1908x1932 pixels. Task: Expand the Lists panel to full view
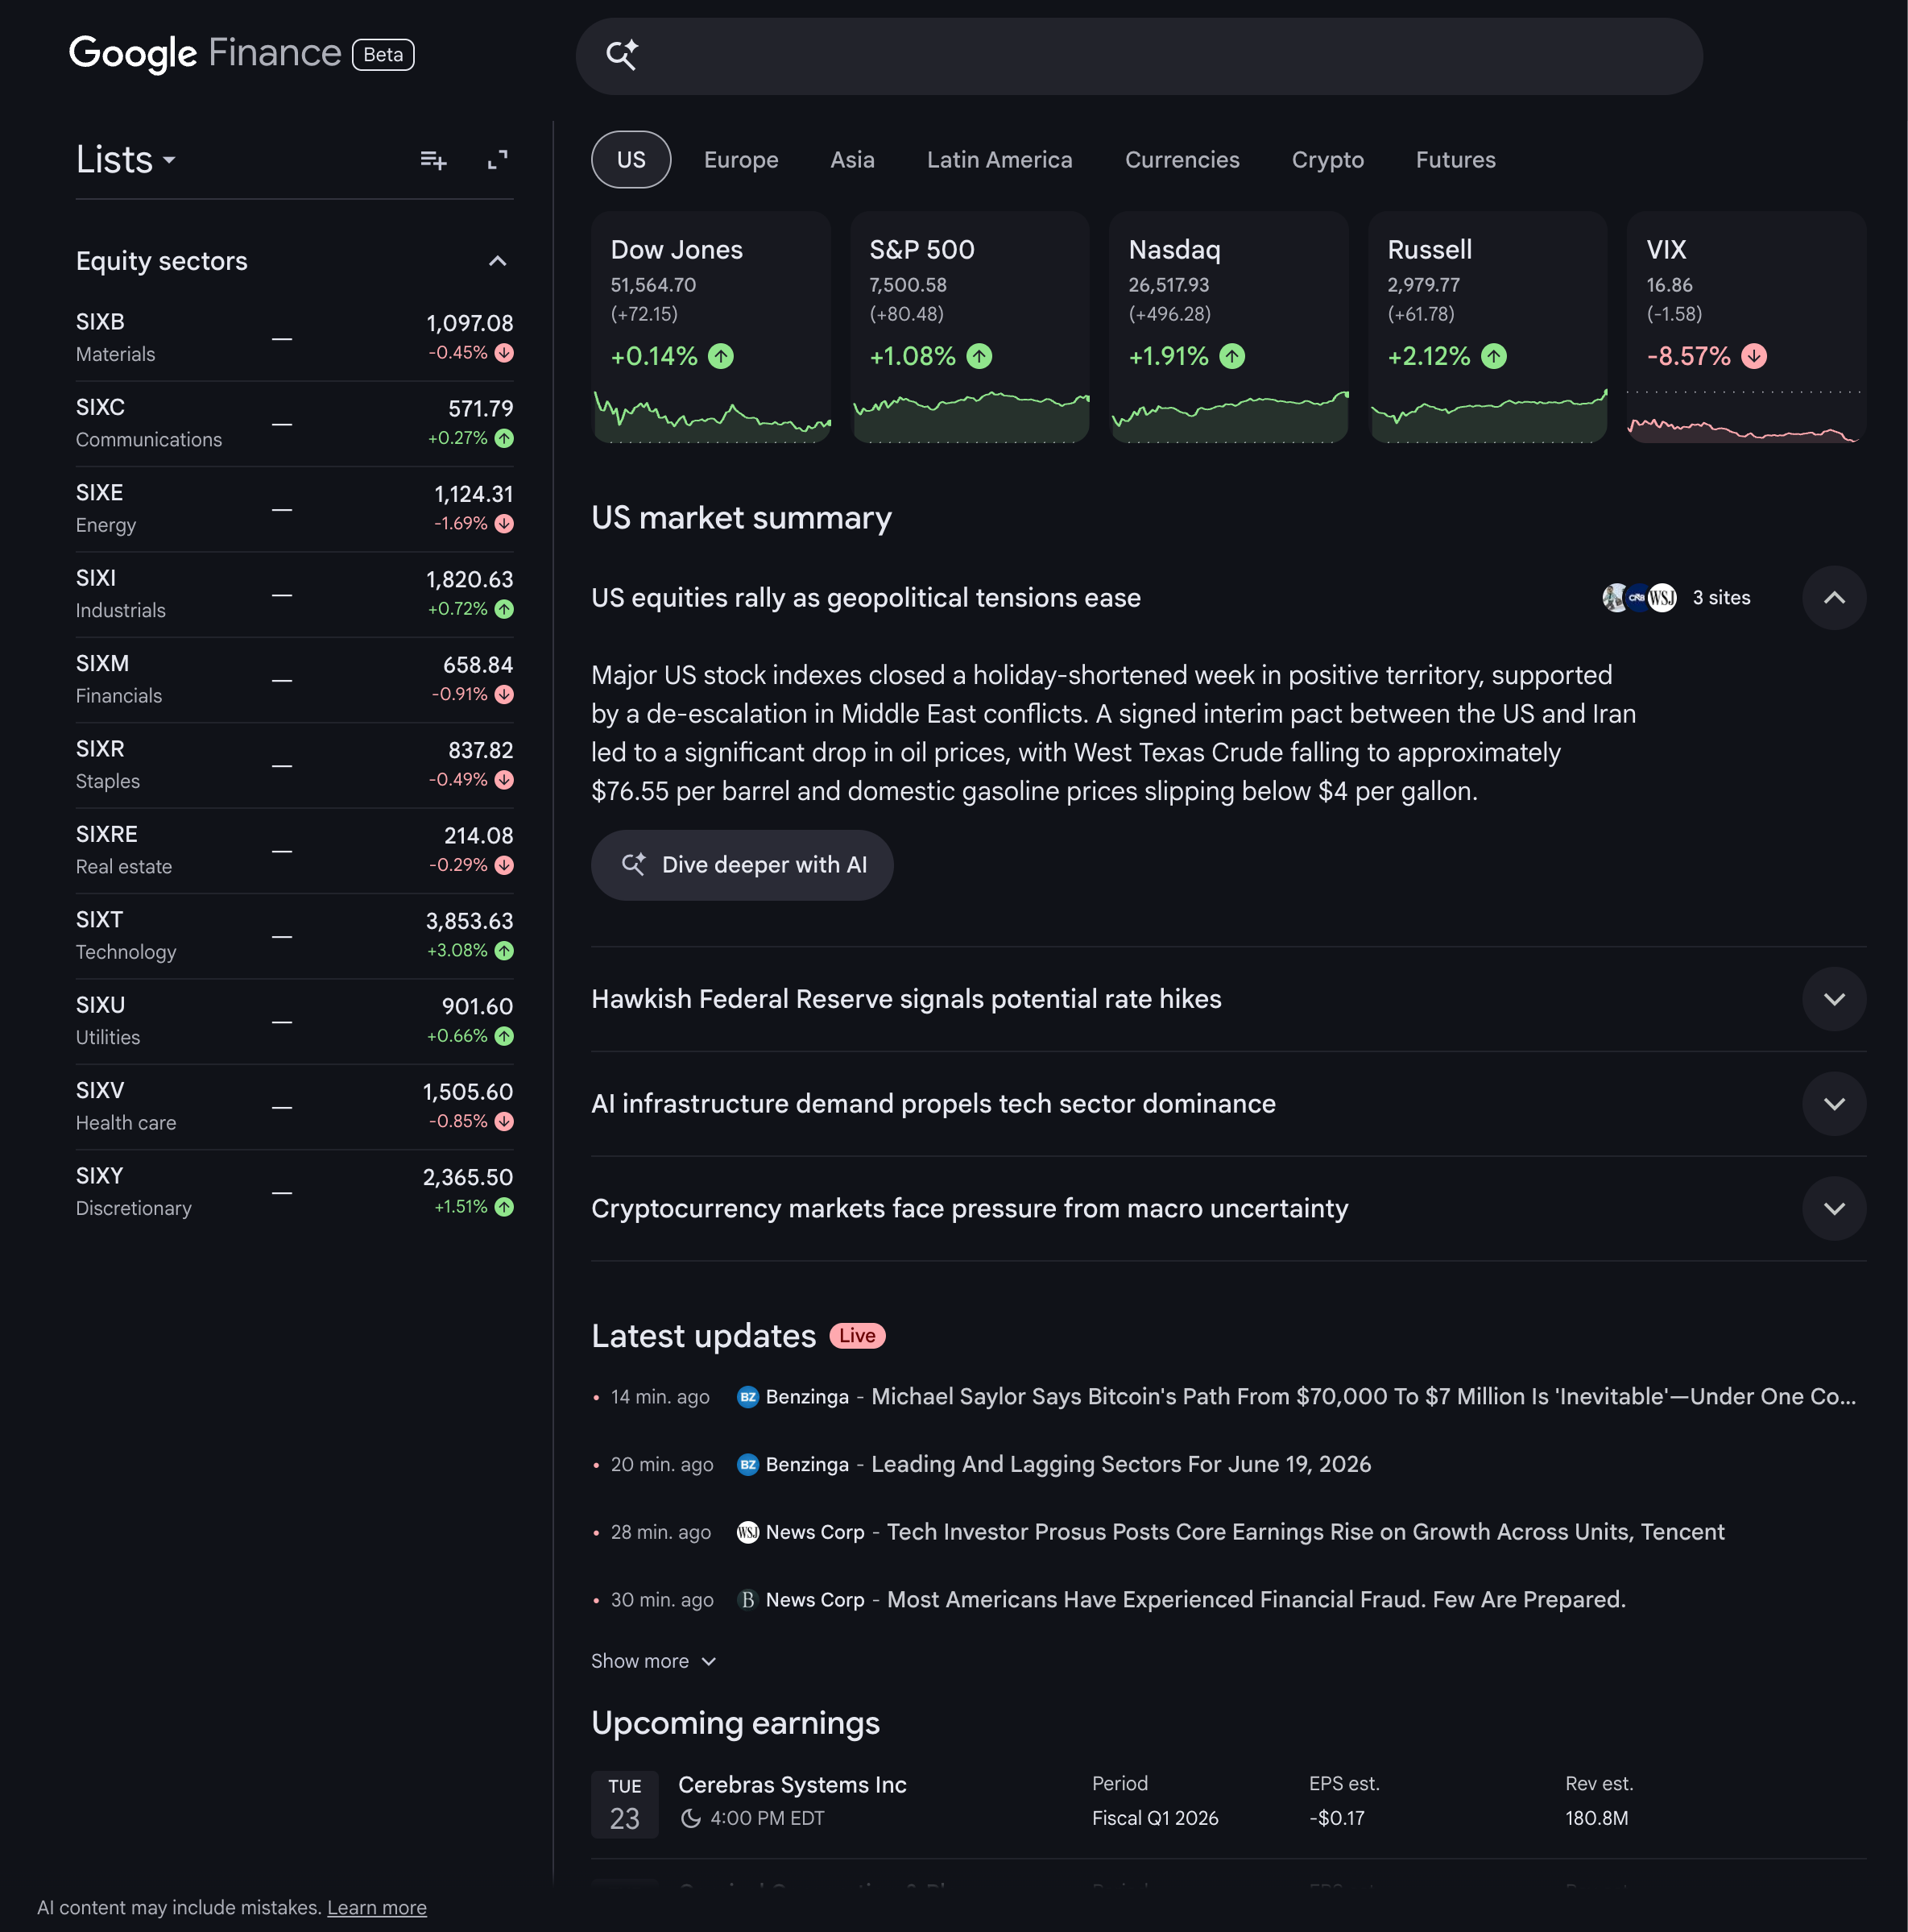pos(498,160)
